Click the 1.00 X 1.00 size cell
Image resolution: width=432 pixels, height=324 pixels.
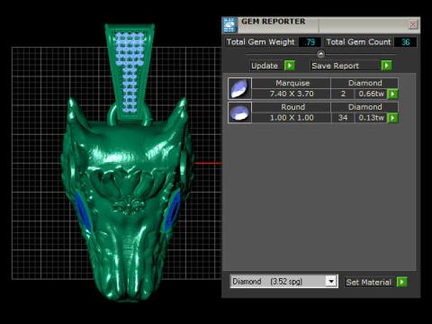[x=292, y=118]
